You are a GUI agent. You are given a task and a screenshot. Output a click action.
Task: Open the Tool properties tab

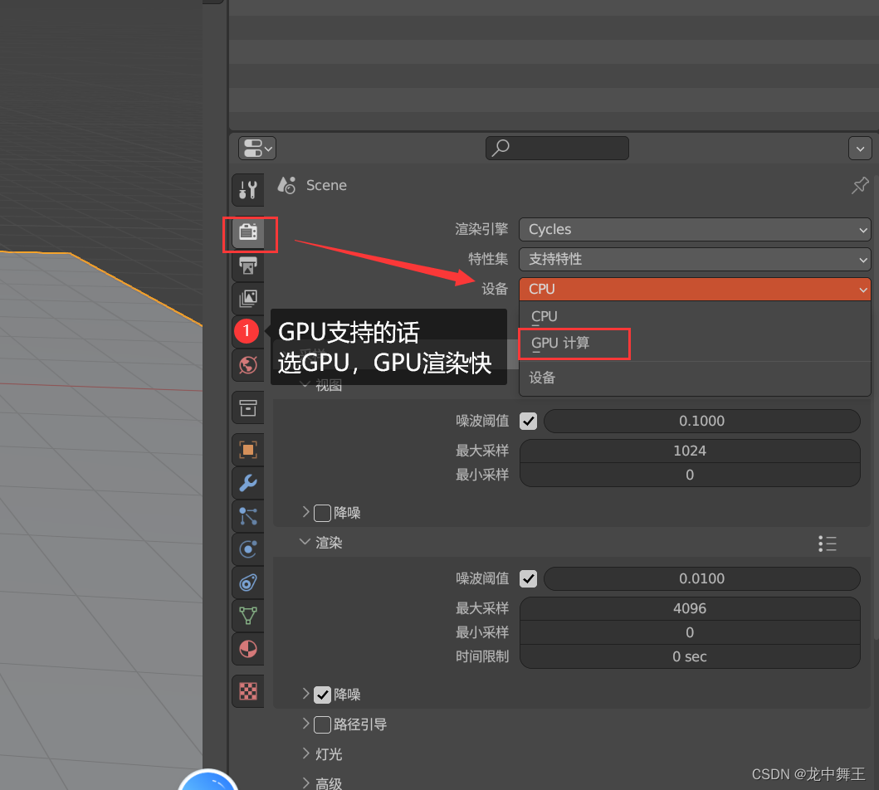248,190
